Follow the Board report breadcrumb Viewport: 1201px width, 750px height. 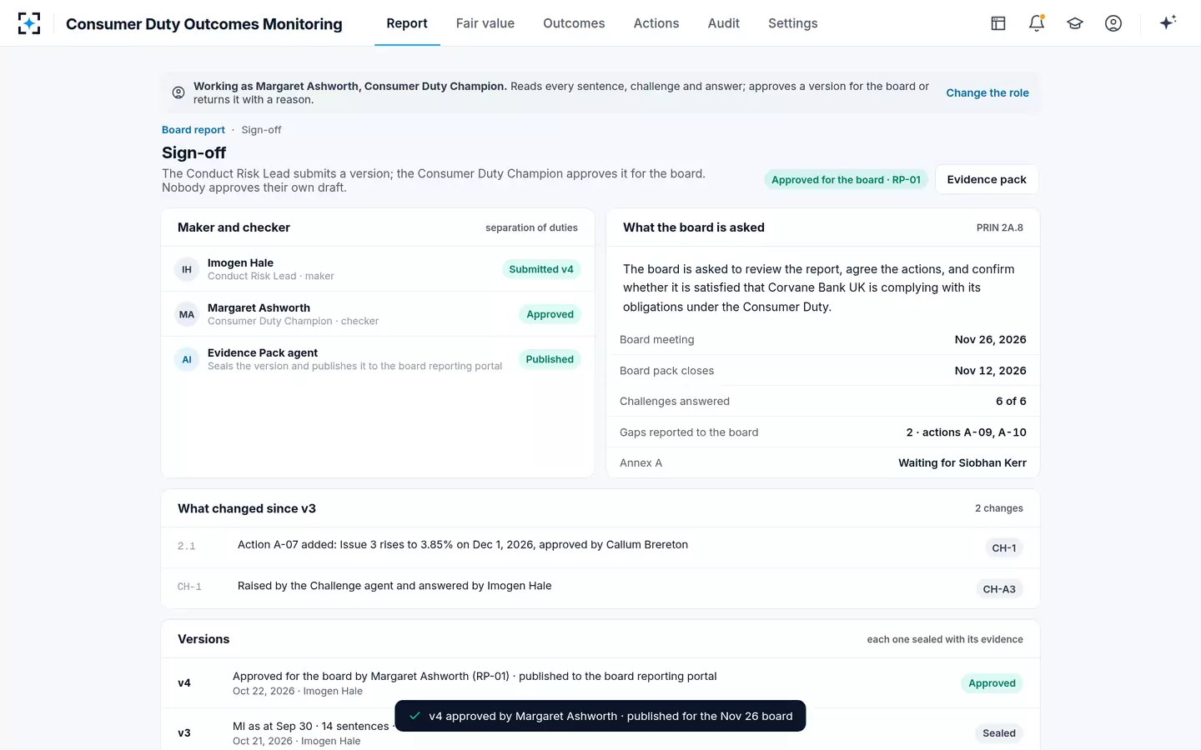[x=193, y=130]
